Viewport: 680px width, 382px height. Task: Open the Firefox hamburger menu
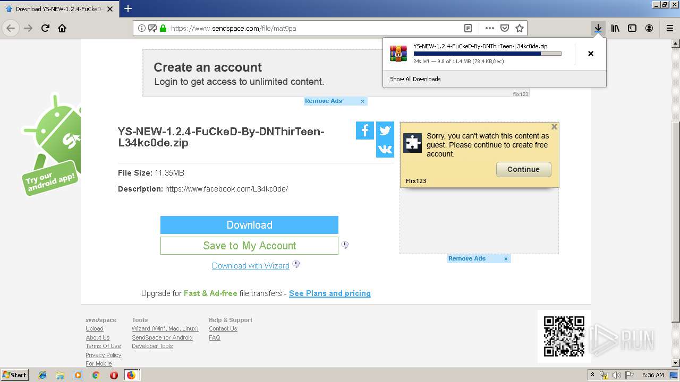(x=670, y=28)
